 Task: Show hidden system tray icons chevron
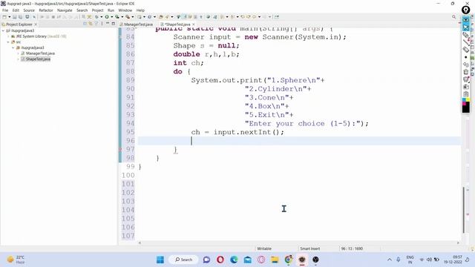pyautogui.click(x=390, y=260)
